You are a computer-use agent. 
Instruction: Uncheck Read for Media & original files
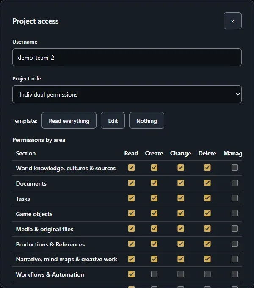tap(131, 228)
